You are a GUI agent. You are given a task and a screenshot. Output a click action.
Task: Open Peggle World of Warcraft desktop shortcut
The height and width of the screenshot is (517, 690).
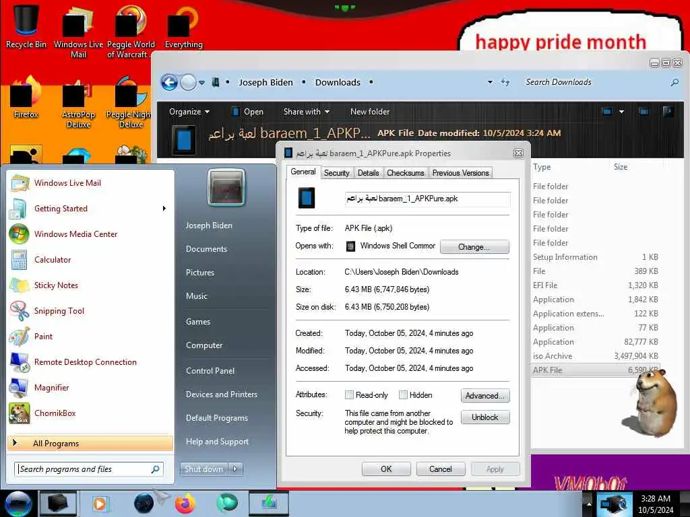130,32
